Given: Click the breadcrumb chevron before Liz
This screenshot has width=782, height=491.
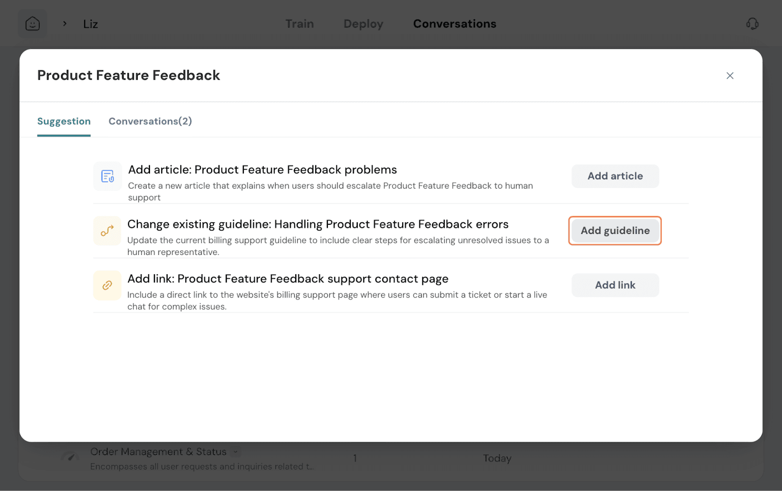Looking at the screenshot, I should [x=65, y=23].
